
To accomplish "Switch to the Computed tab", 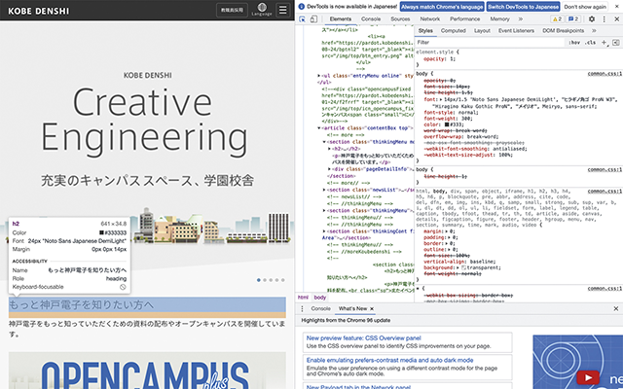I will coord(454,30).
